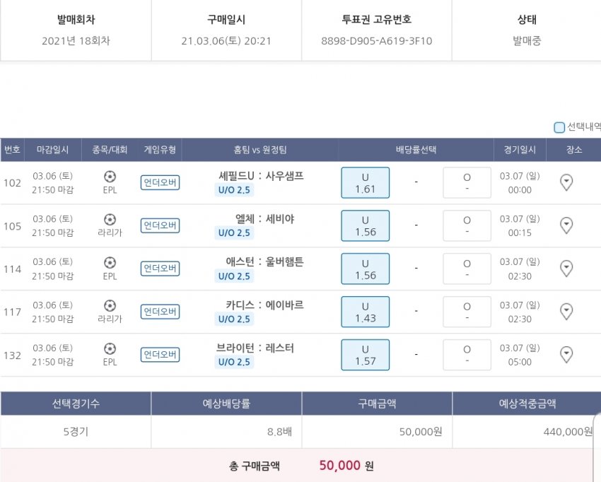Click location pin icon for match 102

[x=566, y=183]
